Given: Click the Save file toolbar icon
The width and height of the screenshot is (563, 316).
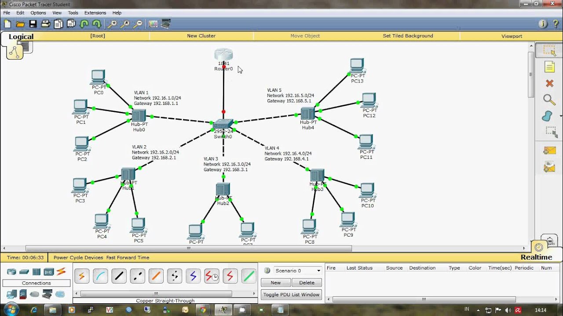Looking at the screenshot, I should (x=33, y=24).
